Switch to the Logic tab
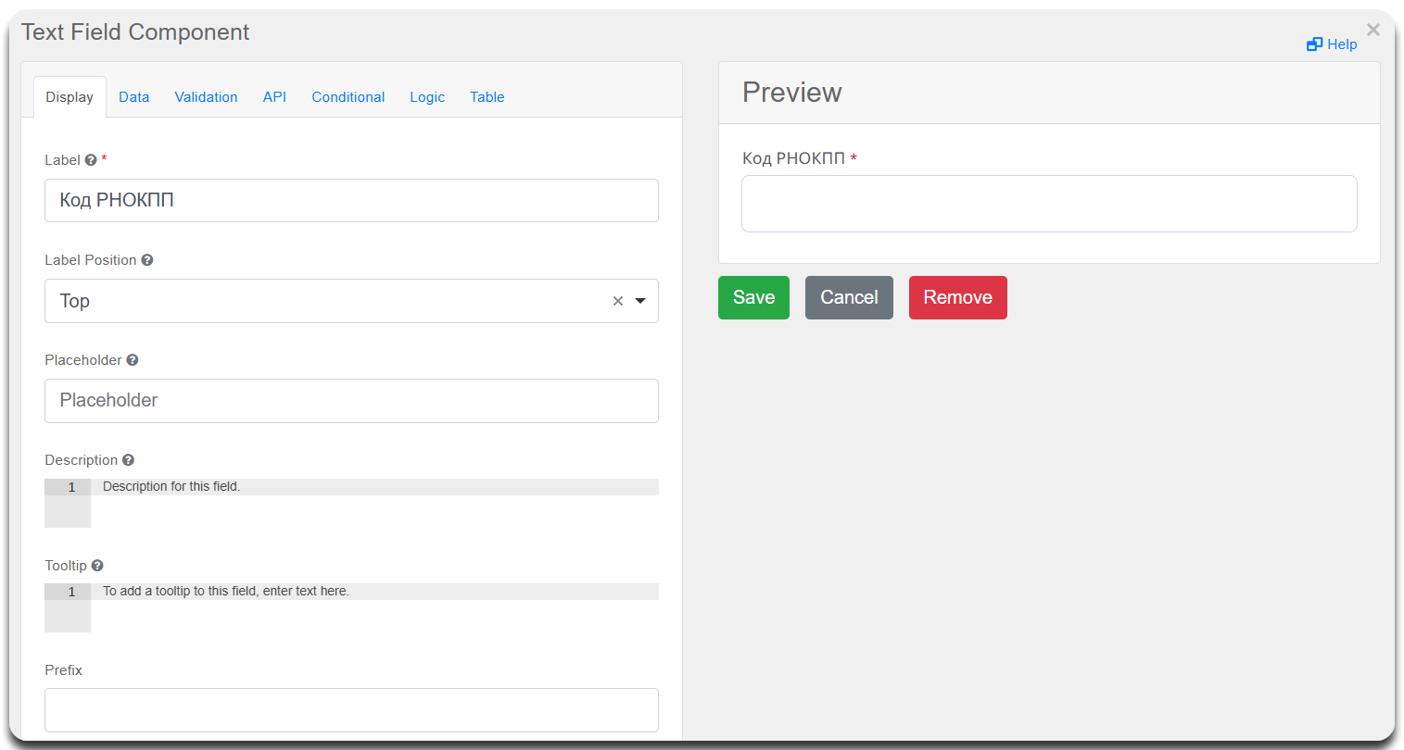The height and width of the screenshot is (750, 1404). [x=427, y=97]
